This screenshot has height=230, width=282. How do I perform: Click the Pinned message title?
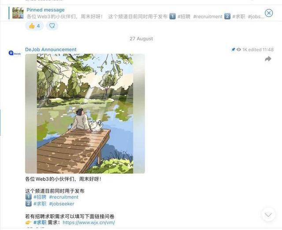coord(45,10)
